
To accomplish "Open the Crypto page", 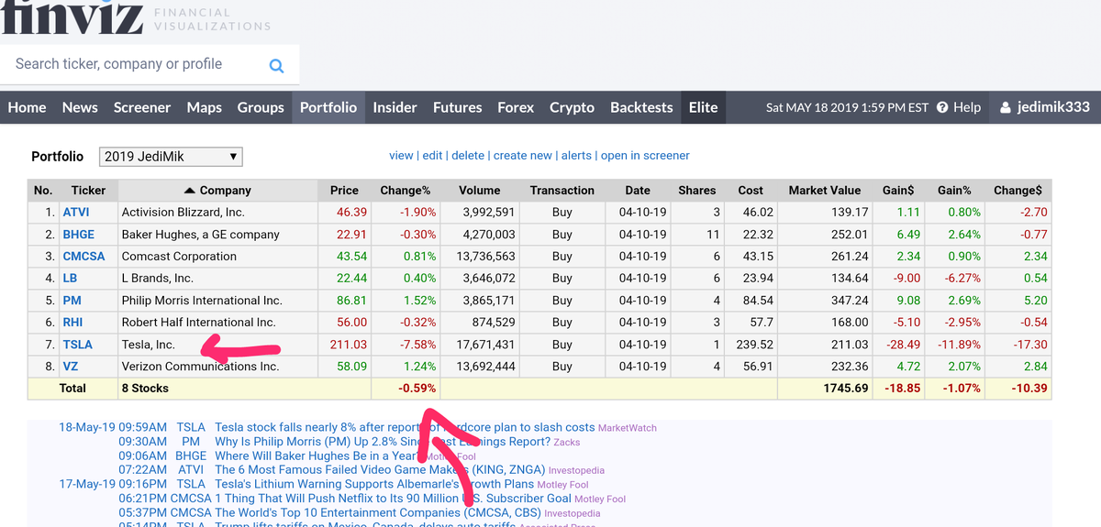I will coord(572,107).
